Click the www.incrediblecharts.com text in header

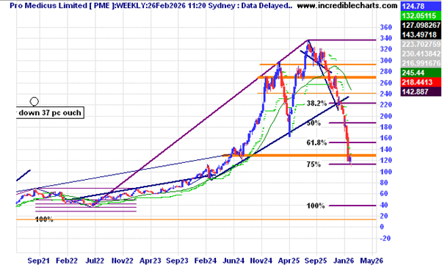coord(347,5)
